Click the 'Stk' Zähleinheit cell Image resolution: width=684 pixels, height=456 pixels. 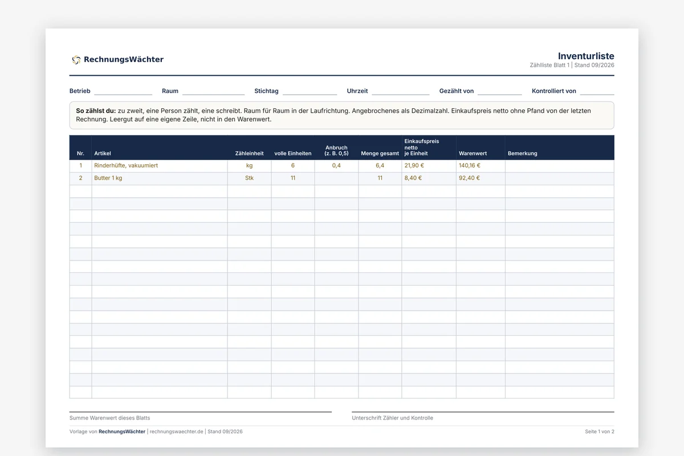tap(249, 178)
